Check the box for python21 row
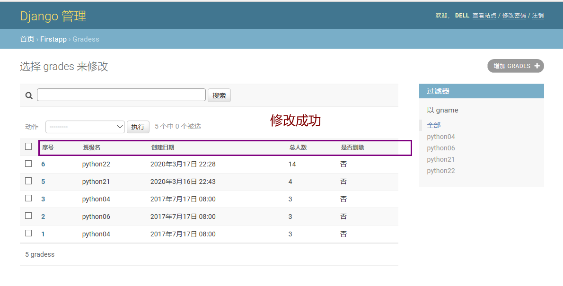This screenshot has height=286, width=563. click(28, 181)
